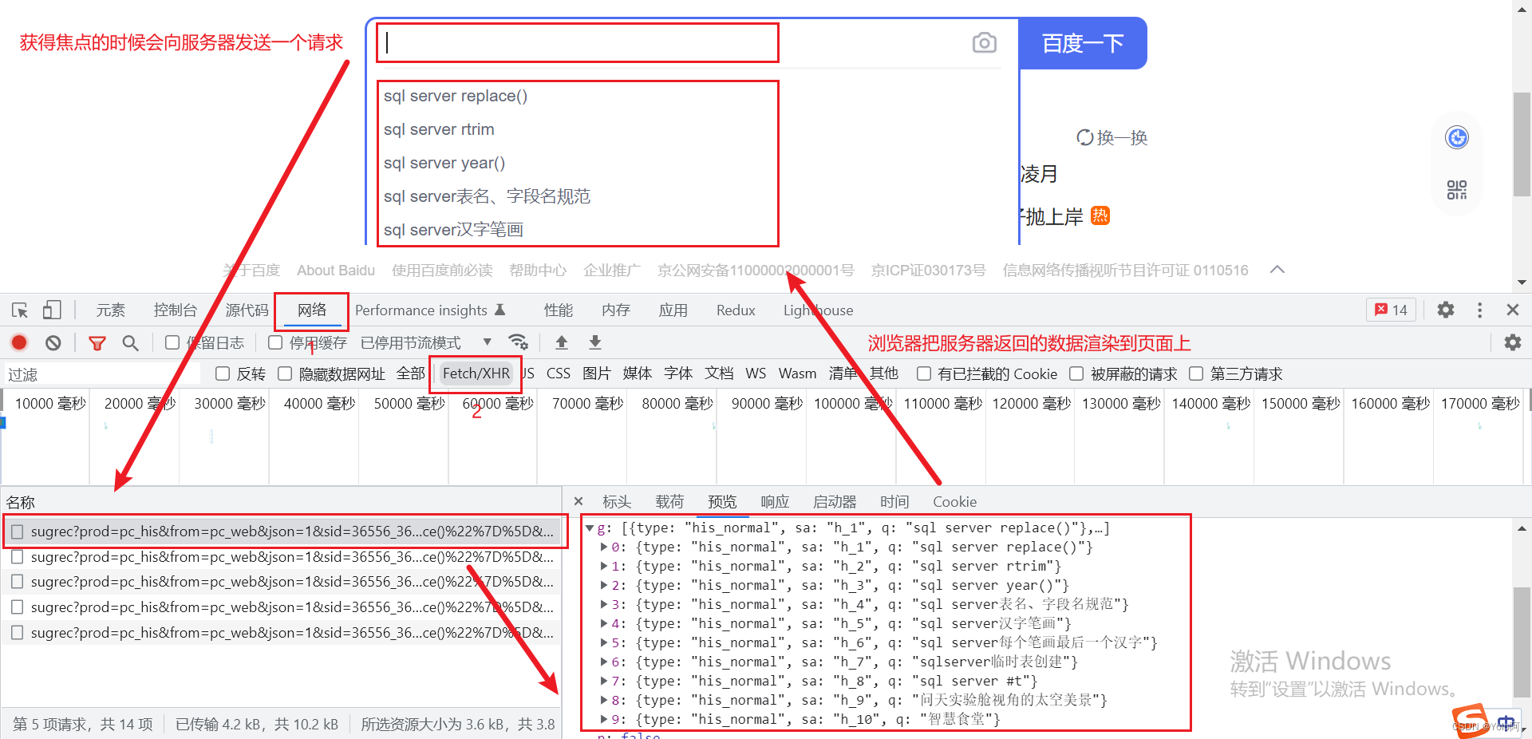Select the 全部 filter type

(411, 373)
